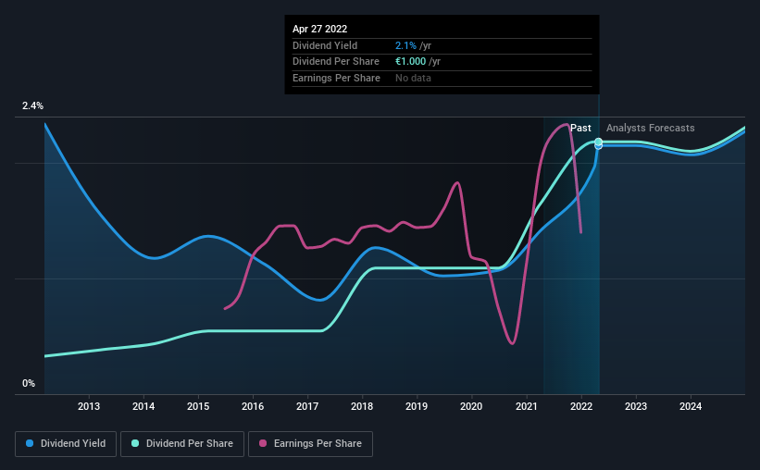Click the blue Dividend Yield legend dot
Screen dimensions: 760x470
point(30,443)
